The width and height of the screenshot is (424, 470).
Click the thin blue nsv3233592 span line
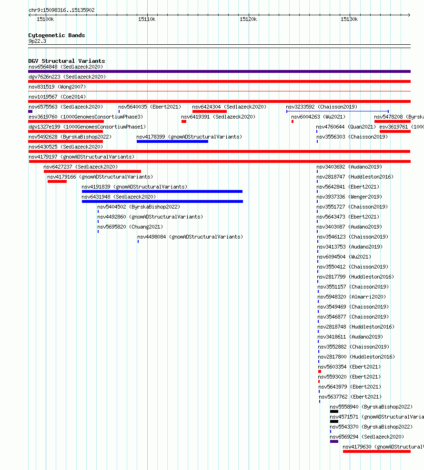coord(338,111)
